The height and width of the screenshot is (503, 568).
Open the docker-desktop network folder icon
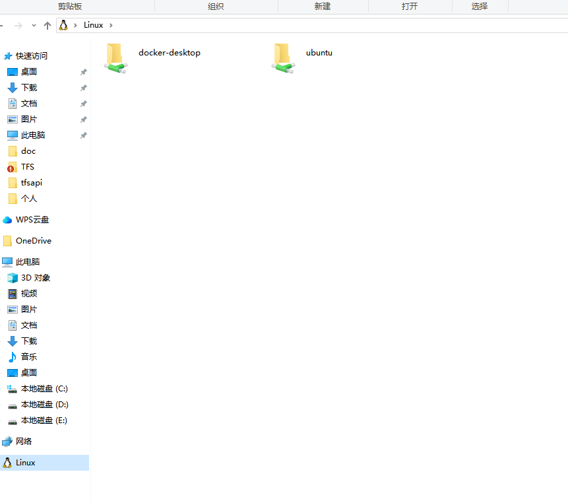pos(116,58)
